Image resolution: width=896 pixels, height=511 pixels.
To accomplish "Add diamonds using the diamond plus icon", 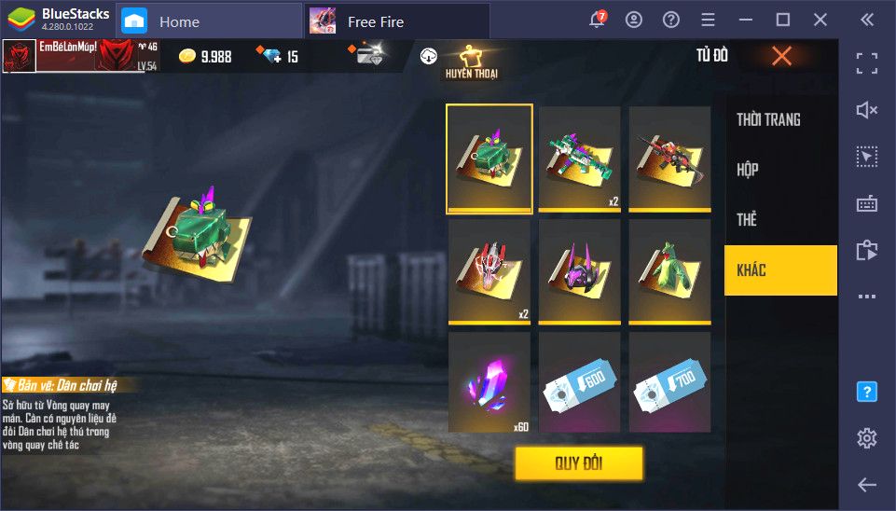I will click(269, 55).
